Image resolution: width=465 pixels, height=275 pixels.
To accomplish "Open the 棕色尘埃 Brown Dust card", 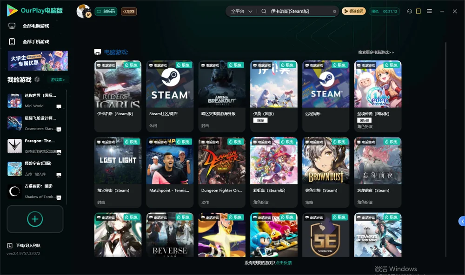I will click(325, 172).
